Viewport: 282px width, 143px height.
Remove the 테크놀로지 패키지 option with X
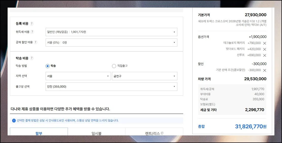point(265,43)
